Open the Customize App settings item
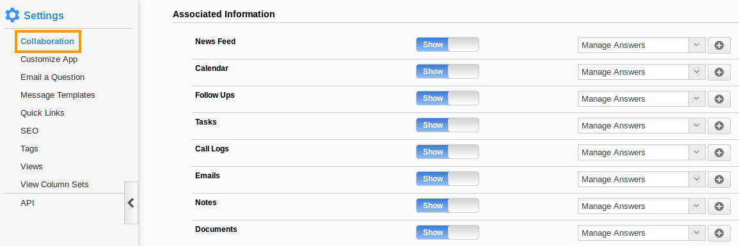This screenshot has height=246, width=739. tap(49, 59)
